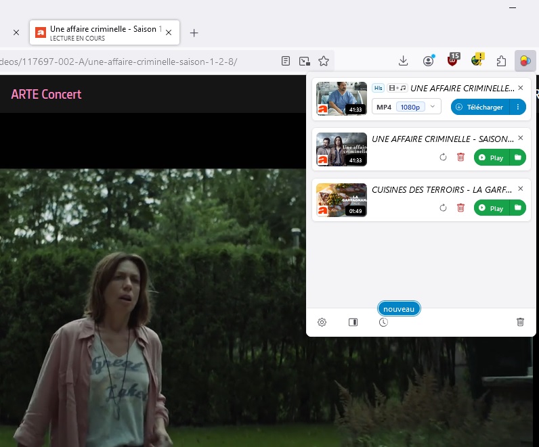Reload the Cuisines des Terroirs download
Image resolution: width=539 pixels, height=447 pixels.
pos(443,208)
